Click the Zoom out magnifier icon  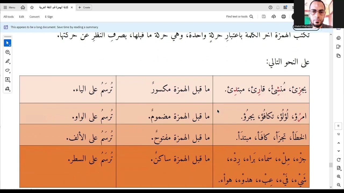[339, 185]
